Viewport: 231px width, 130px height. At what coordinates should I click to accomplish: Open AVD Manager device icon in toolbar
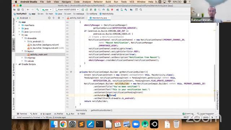point(122,10)
